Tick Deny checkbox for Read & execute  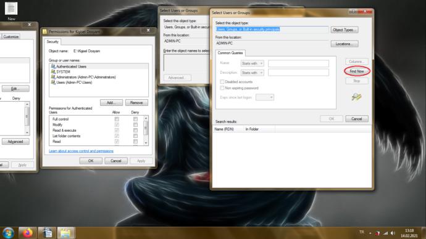135,131
